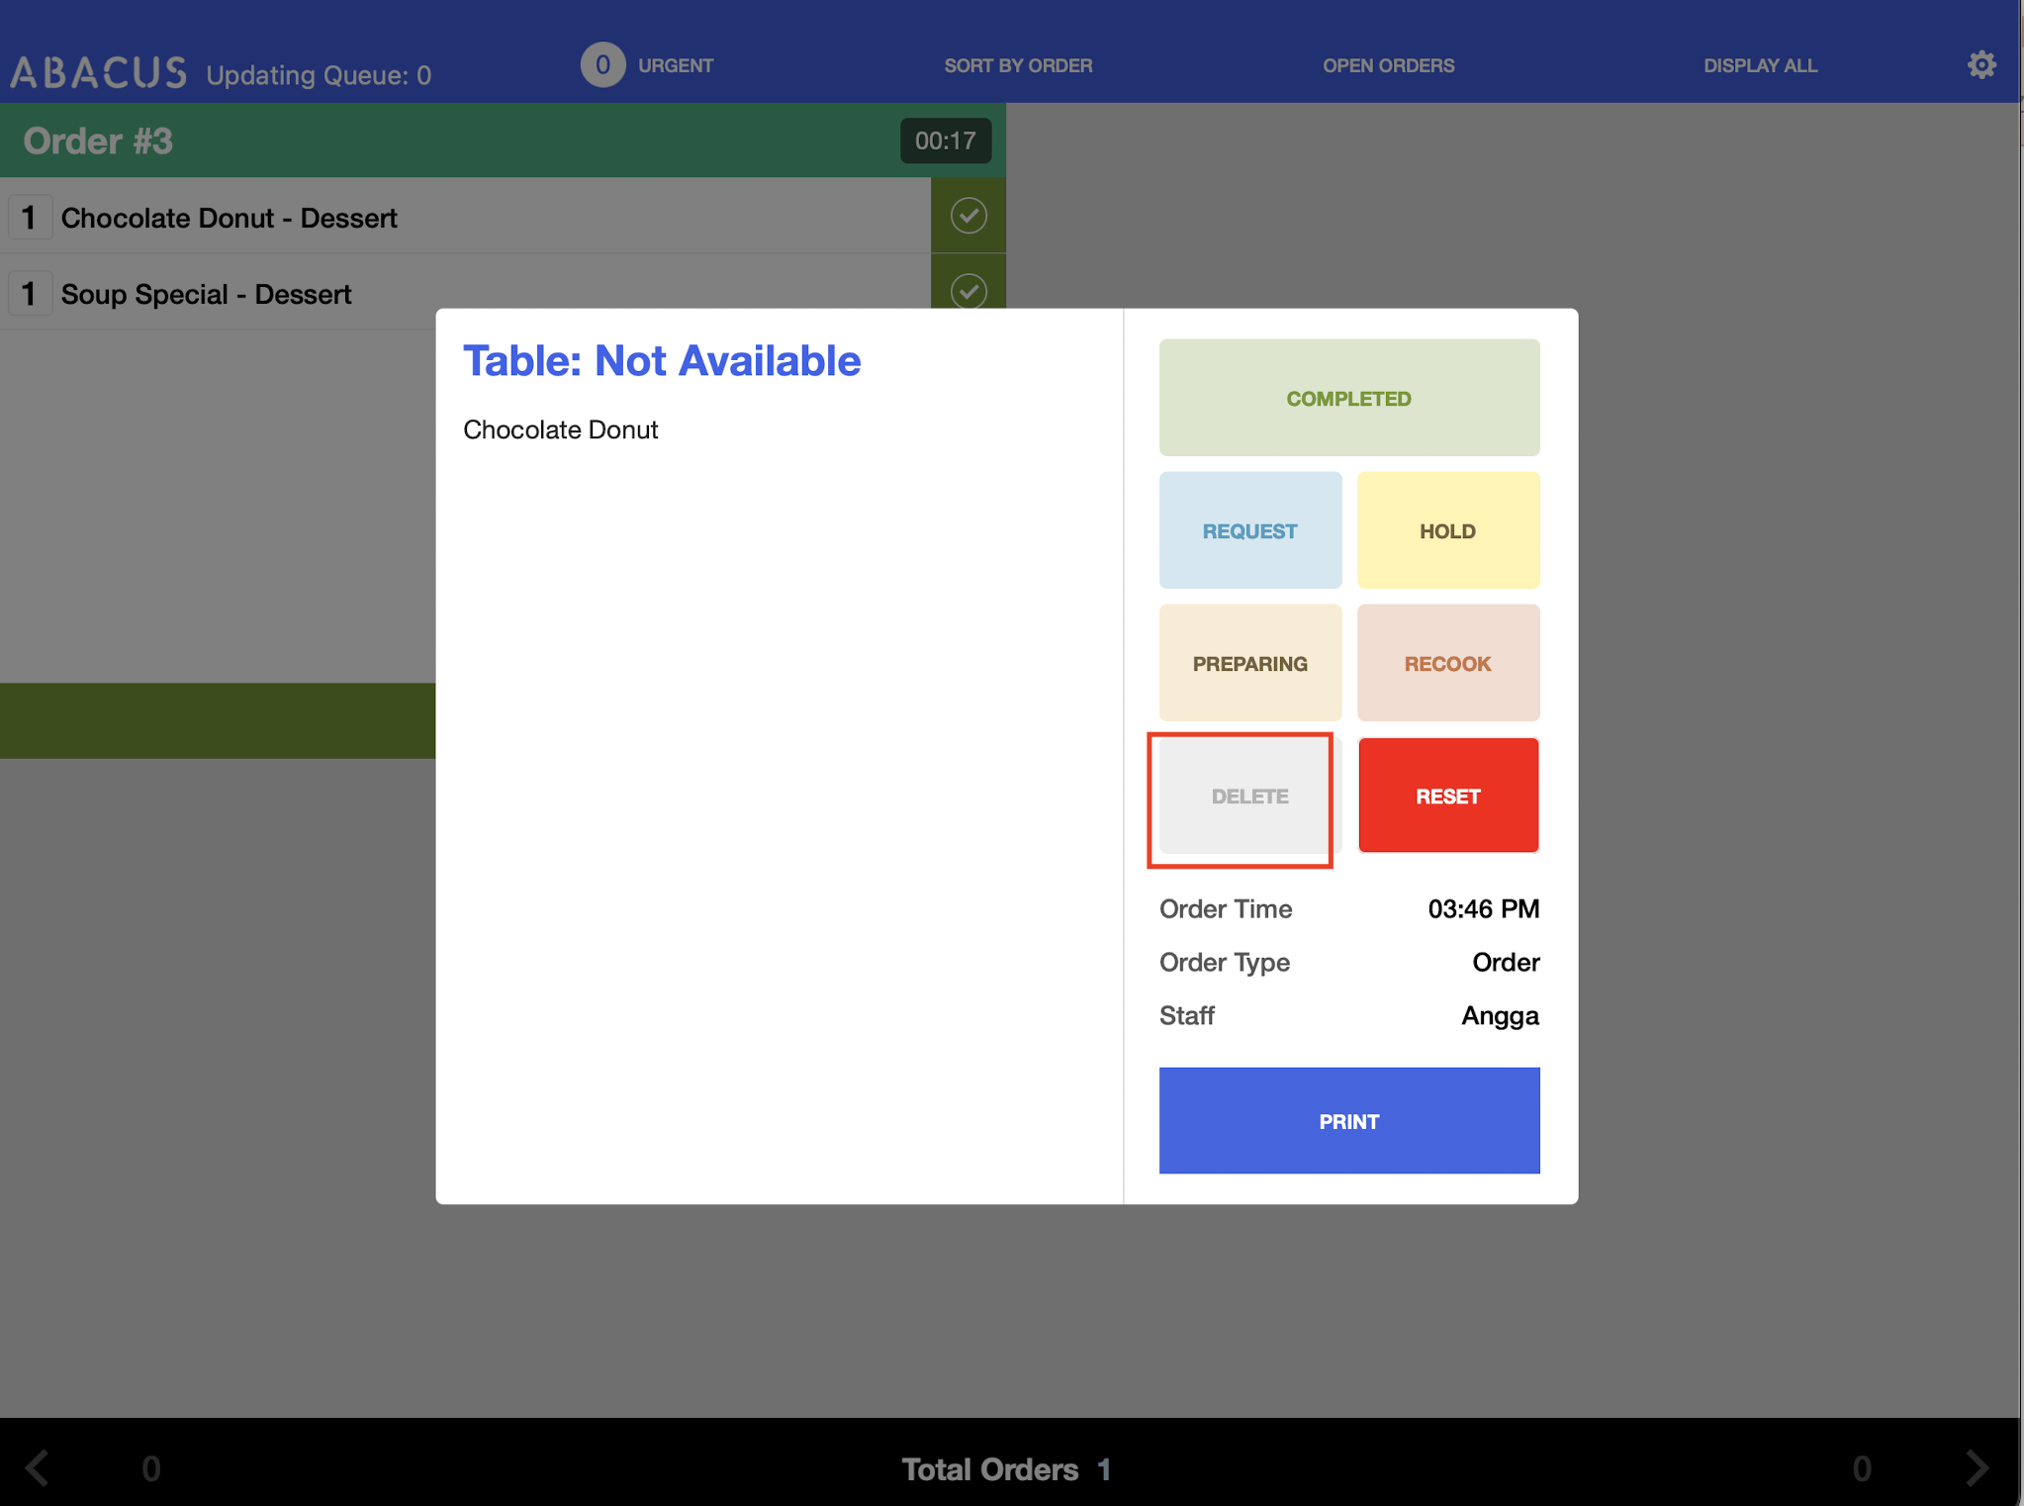Choose DISPLAY ALL option
Viewport: 2024px width, 1506px height.
[x=1759, y=66]
